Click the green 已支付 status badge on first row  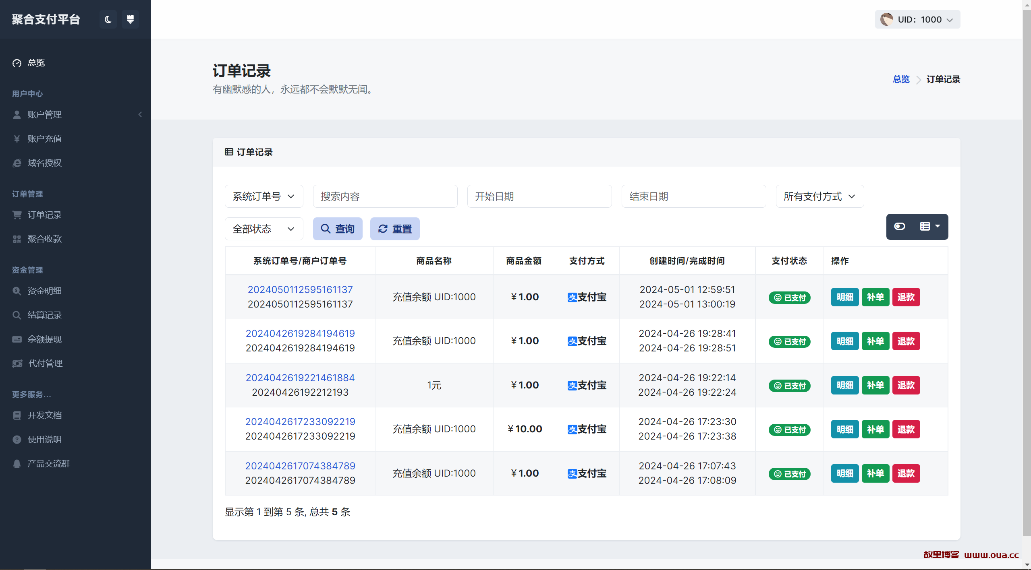tap(789, 297)
